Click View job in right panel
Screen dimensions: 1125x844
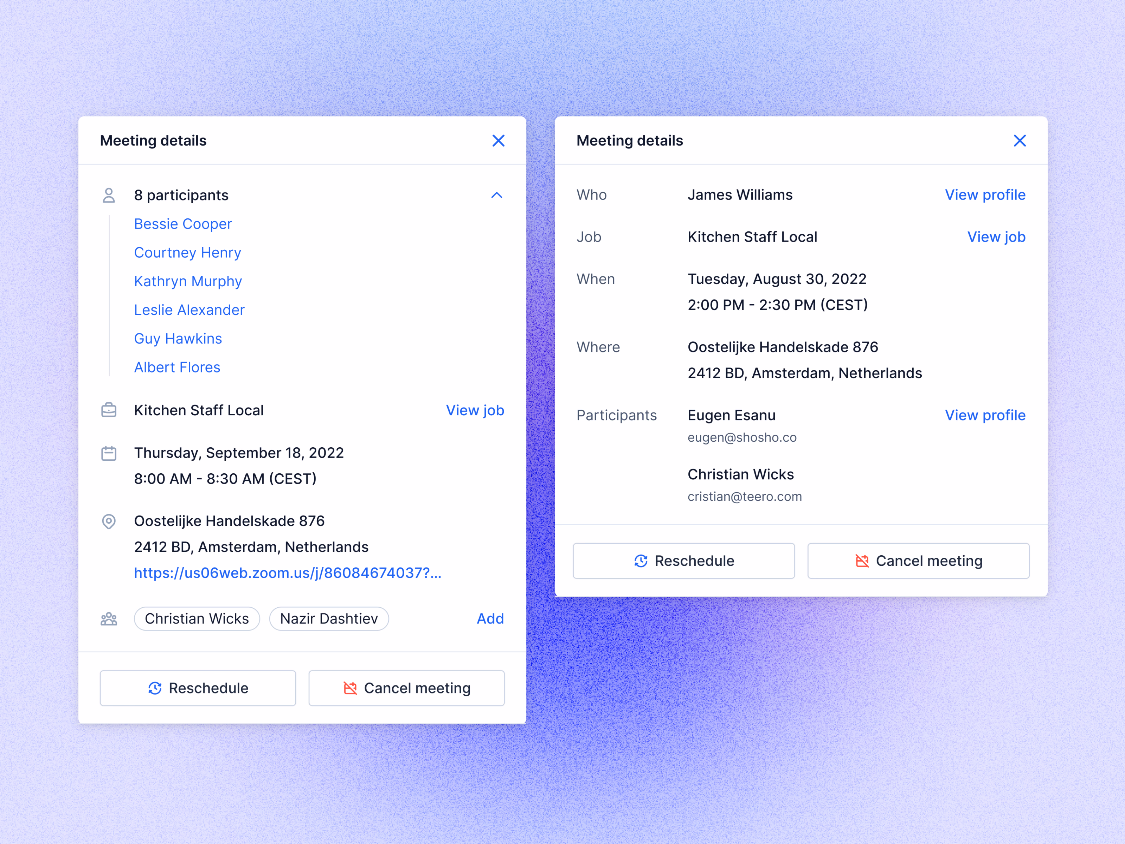[996, 237]
